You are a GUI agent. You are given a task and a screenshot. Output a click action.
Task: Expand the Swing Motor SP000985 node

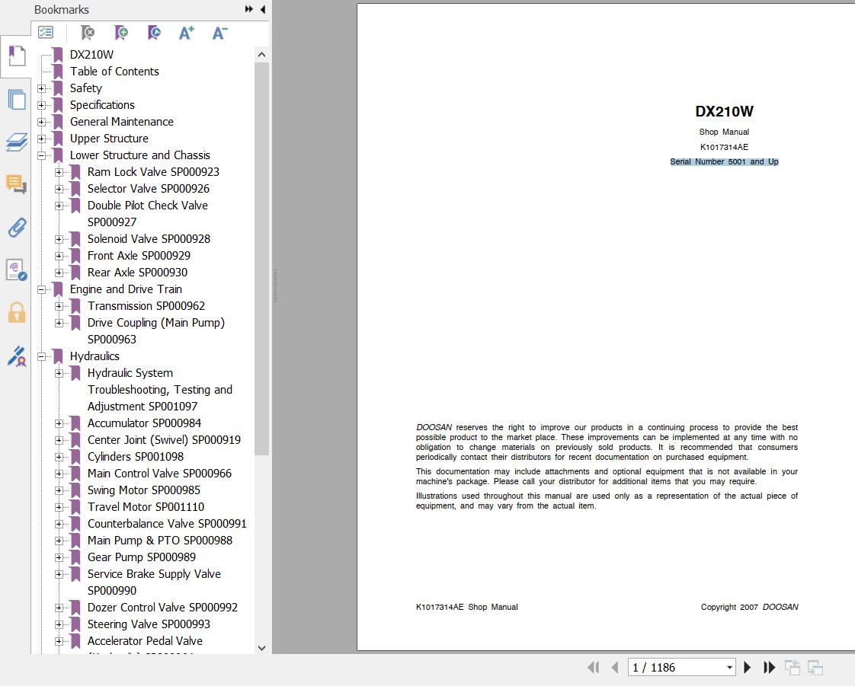pos(59,490)
